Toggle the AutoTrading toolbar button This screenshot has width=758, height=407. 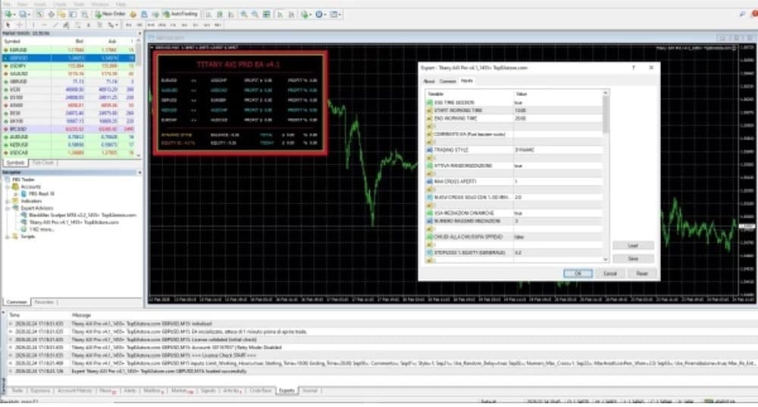pos(180,14)
